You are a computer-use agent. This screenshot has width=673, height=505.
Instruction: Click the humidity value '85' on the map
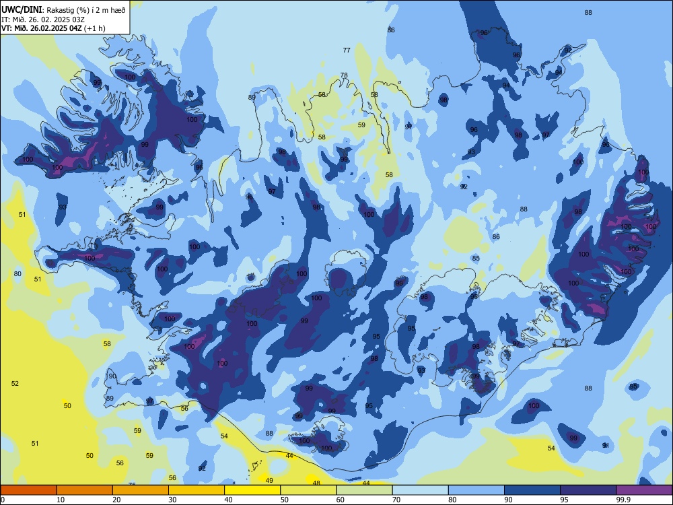476,258
